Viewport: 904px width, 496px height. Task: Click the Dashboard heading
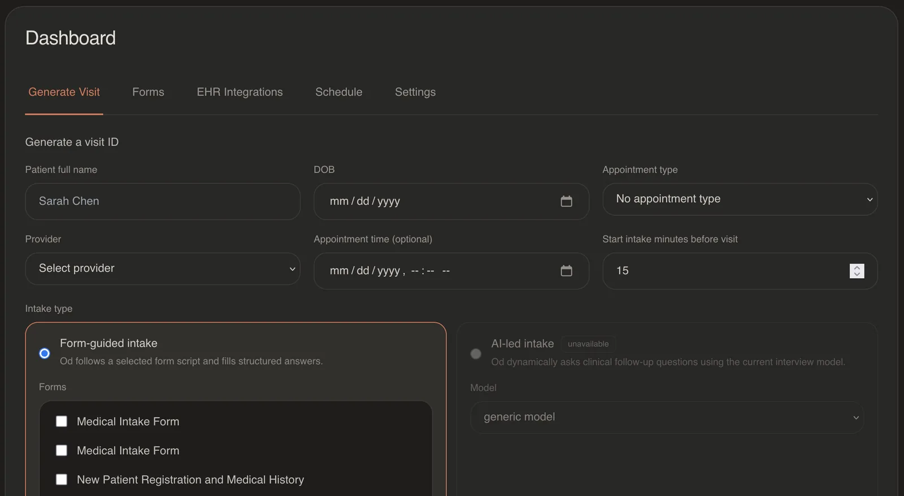[x=71, y=38]
